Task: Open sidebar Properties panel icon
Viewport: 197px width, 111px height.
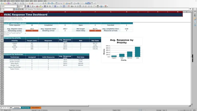Action: click(x=195, y=12)
